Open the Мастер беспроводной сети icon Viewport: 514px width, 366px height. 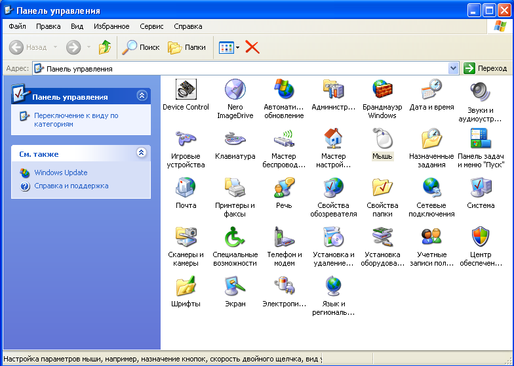pos(284,138)
